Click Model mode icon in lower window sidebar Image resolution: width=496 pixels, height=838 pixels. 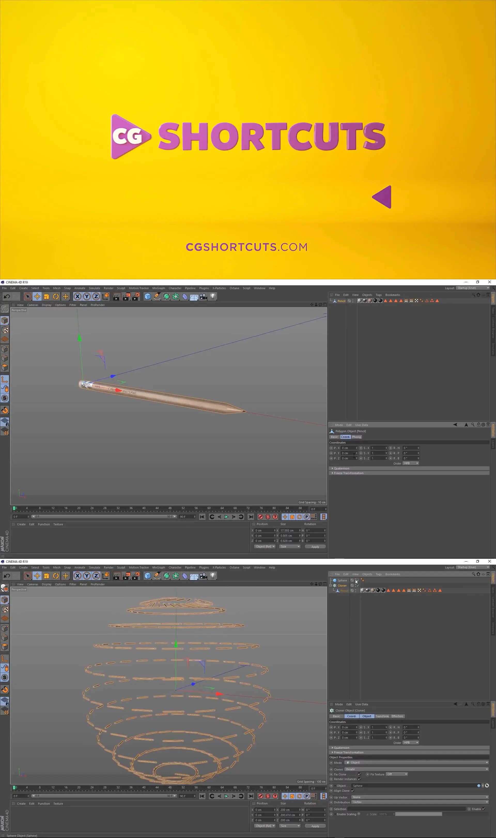coord(5,600)
